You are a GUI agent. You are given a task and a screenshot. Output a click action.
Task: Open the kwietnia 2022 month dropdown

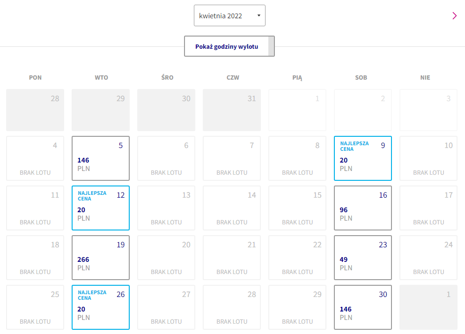pos(229,15)
